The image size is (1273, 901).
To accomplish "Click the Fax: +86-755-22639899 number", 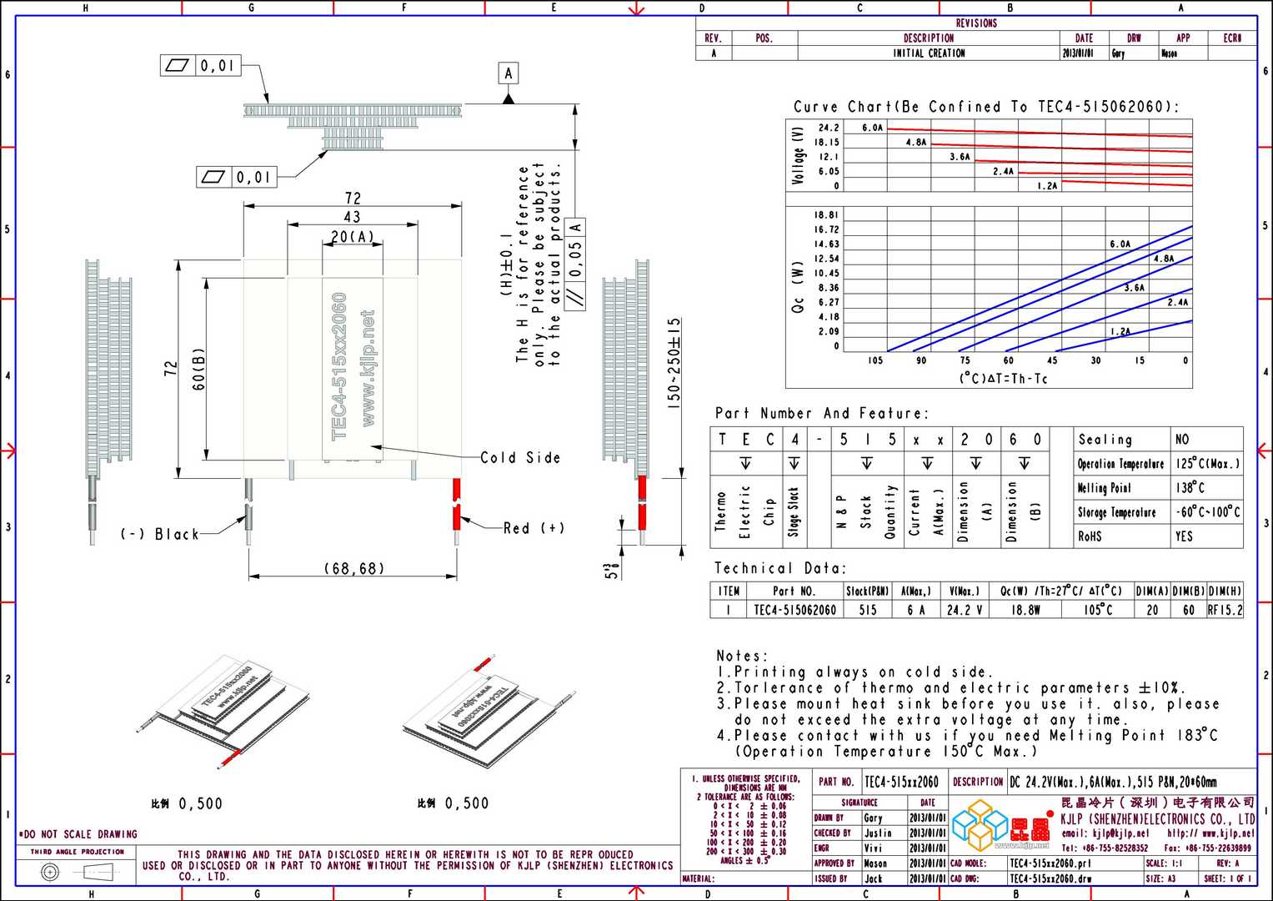I will 1207,848.
